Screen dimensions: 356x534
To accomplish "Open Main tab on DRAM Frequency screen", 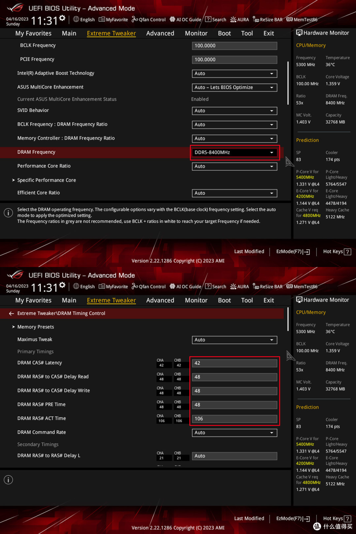I will [69, 33].
